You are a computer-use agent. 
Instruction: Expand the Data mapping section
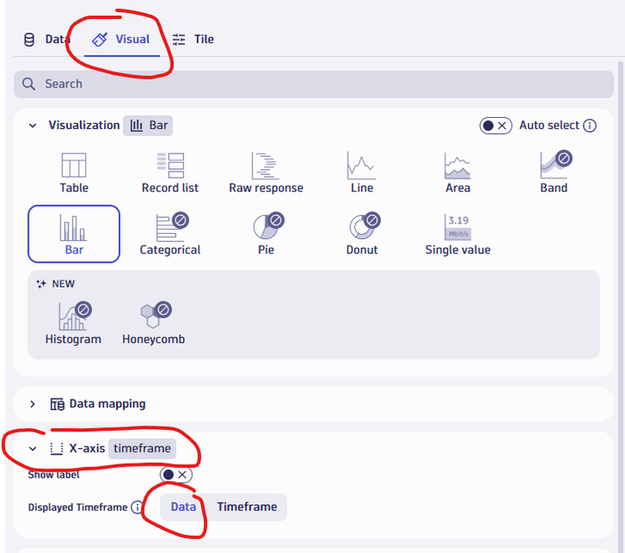tap(33, 404)
